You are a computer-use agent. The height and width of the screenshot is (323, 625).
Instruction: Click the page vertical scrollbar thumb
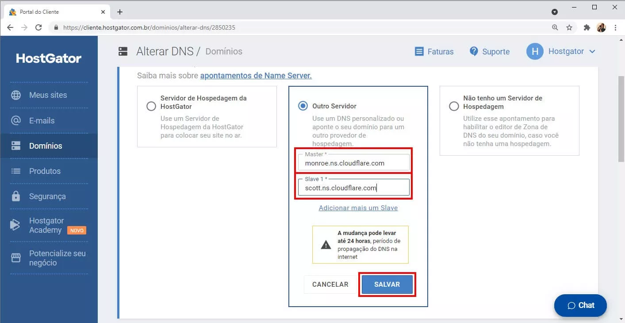point(621,119)
